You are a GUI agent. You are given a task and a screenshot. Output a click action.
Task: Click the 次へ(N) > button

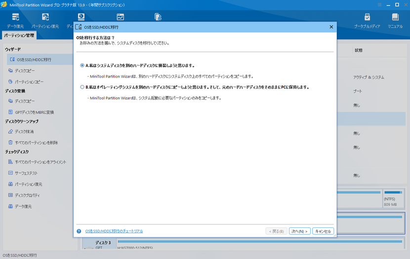300,231
